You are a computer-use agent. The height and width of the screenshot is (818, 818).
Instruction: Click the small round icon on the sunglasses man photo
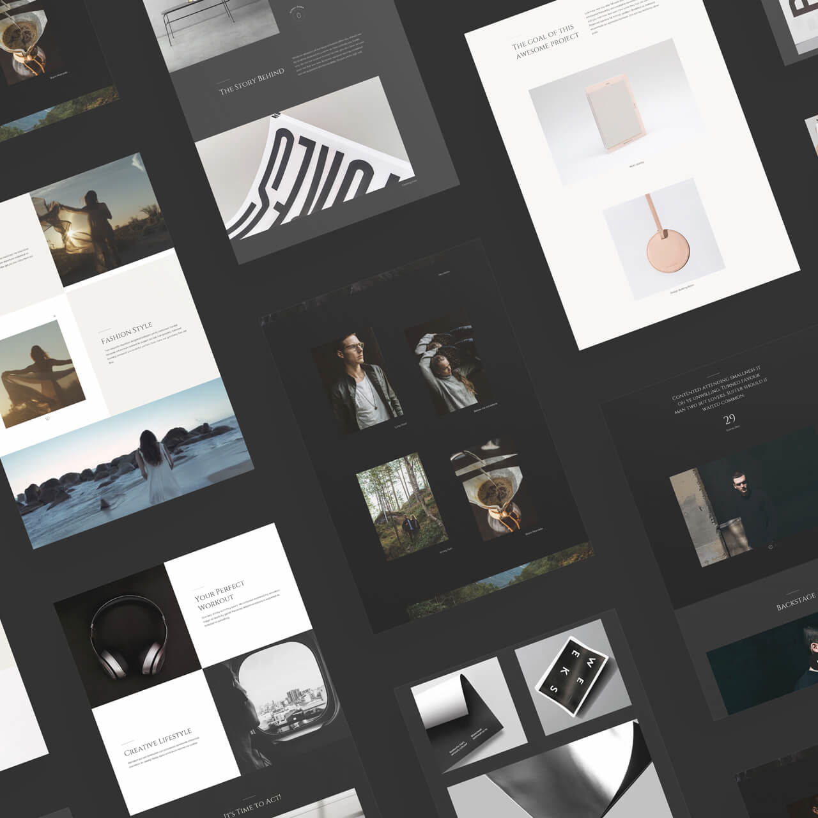(x=771, y=546)
